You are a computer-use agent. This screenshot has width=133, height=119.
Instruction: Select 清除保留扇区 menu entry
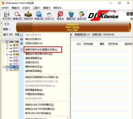click(45, 58)
